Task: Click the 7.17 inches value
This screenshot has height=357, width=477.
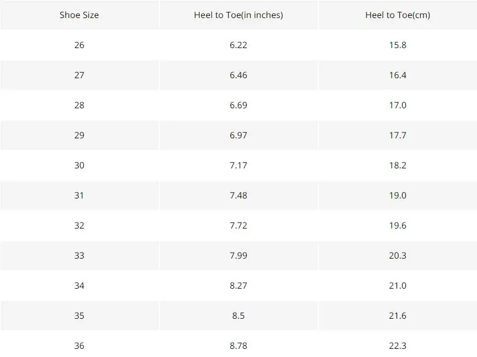Action: click(238, 166)
